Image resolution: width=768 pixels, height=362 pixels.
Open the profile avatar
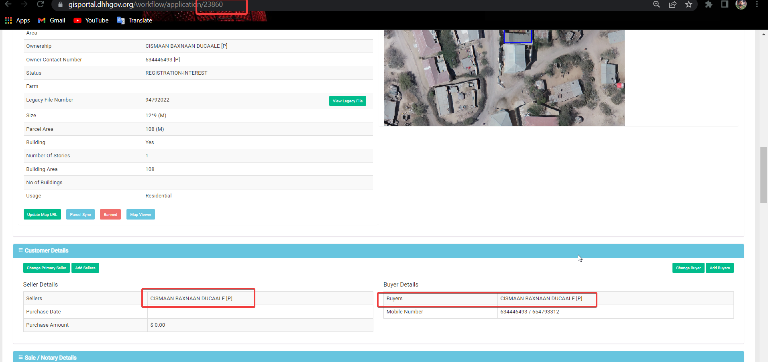click(x=741, y=4)
